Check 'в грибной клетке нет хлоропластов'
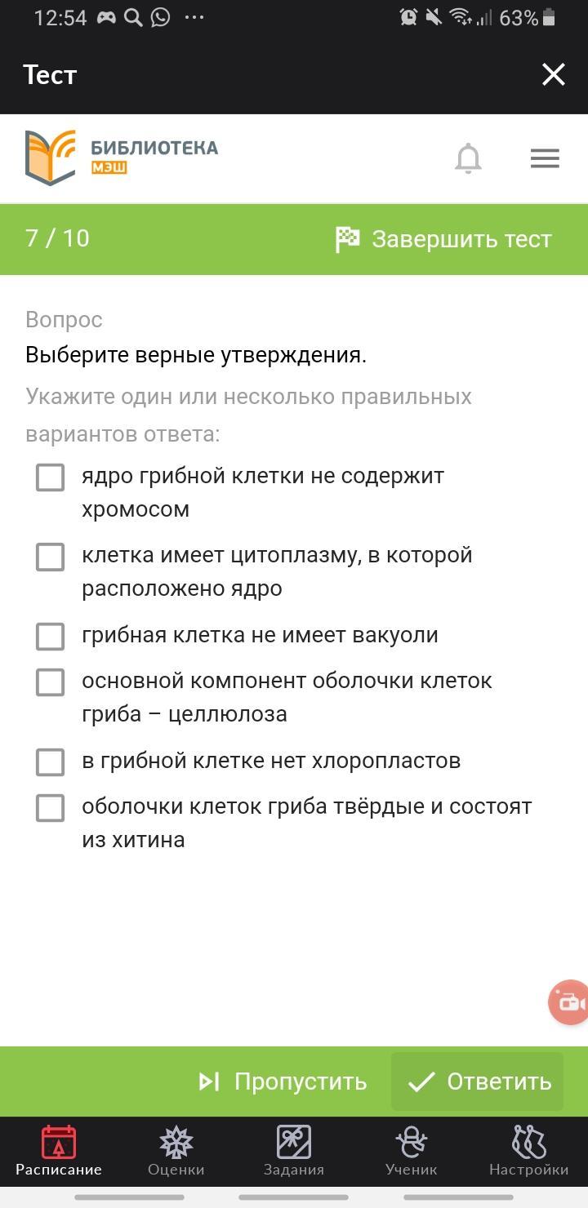588x1208 pixels. point(51,762)
